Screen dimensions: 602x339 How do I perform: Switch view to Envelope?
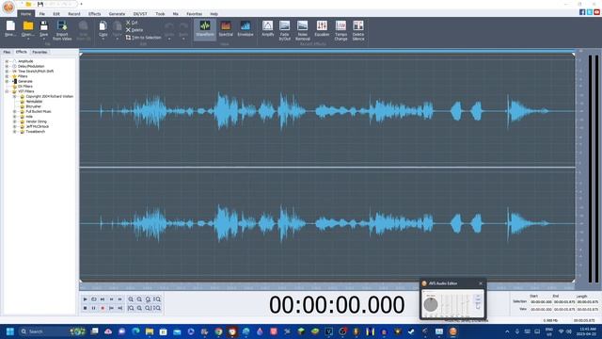(245, 29)
